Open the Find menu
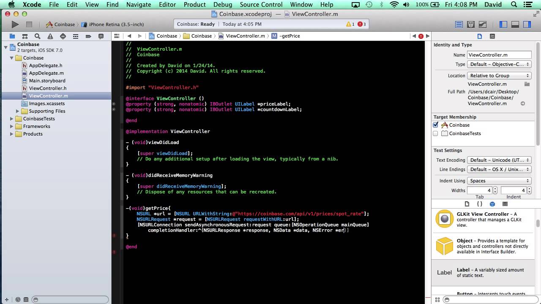 (x=112, y=5)
